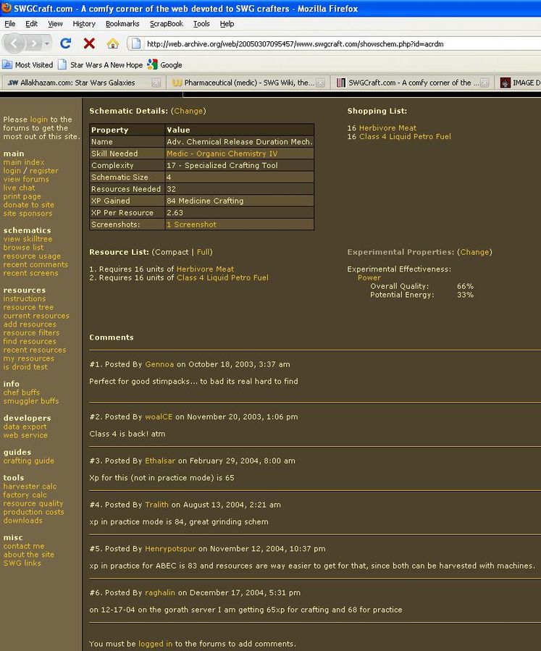Close the Pharmaceutical (medic) SWG Wiki tab
The height and width of the screenshot is (651, 541).
pyautogui.click(x=320, y=83)
